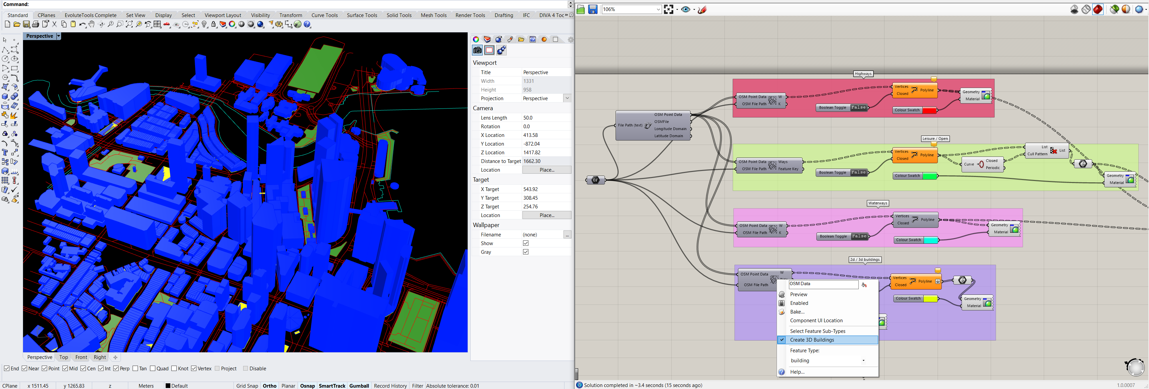The width and height of the screenshot is (1149, 389).
Task: Switch to the Curve Tools toolbar tab
Action: pos(324,15)
